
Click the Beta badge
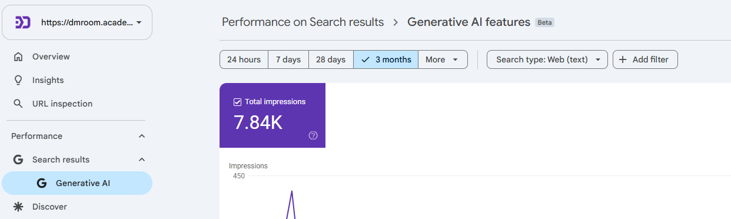point(544,22)
